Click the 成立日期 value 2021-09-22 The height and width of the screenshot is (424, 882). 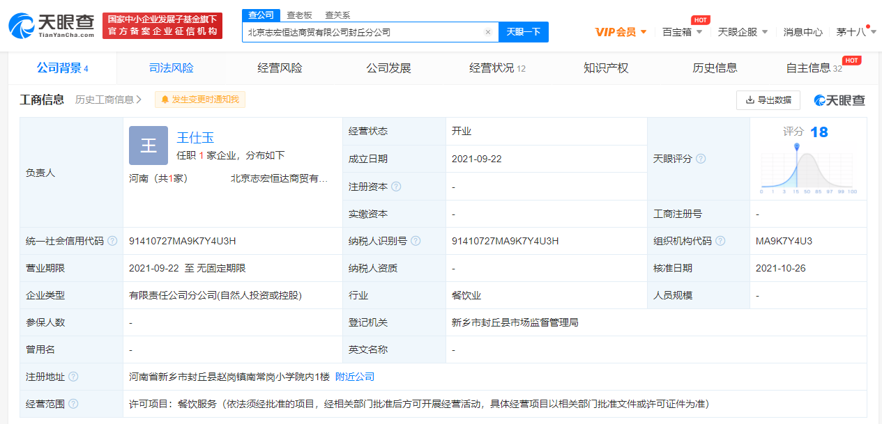(477, 159)
